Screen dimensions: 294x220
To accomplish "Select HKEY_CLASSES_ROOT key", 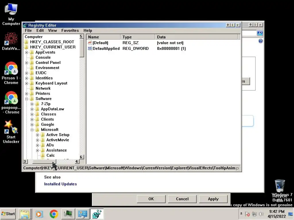I will tap(52, 42).
